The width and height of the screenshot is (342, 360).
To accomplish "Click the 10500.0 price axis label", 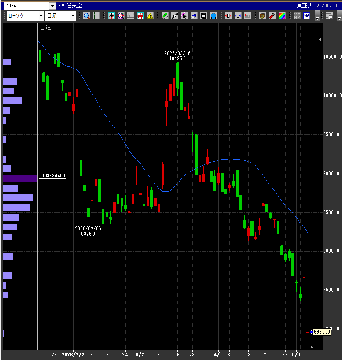I will click(332, 57).
